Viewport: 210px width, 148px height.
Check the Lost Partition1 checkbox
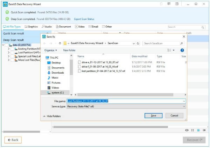(12, 53)
